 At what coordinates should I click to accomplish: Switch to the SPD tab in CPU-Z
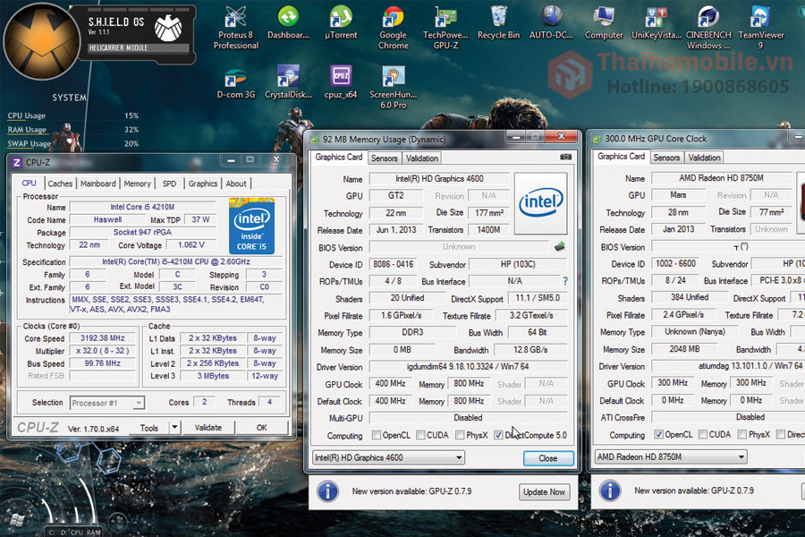click(169, 183)
